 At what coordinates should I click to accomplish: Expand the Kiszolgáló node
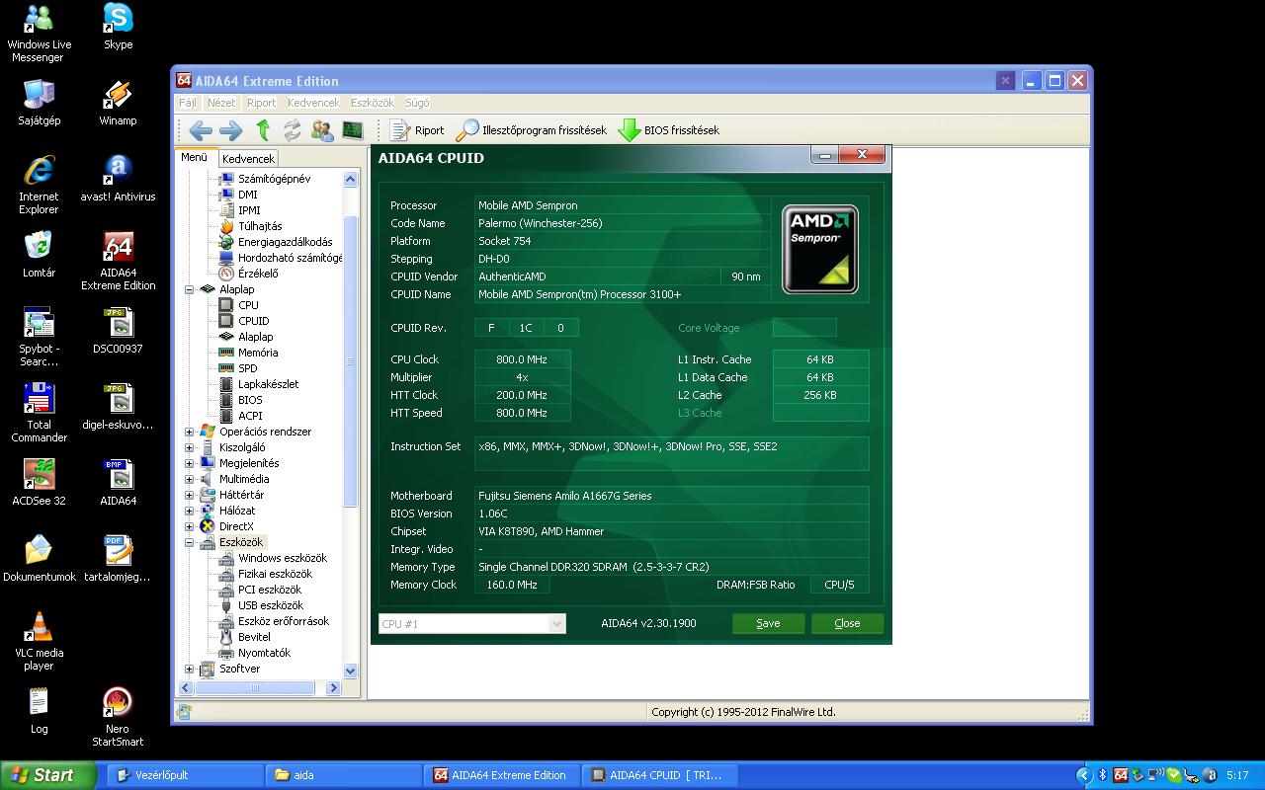point(190,447)
